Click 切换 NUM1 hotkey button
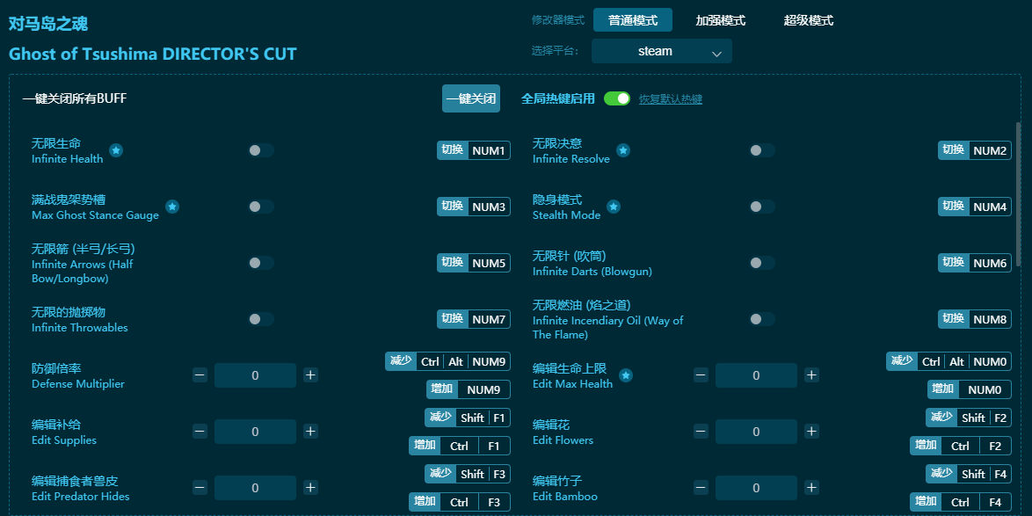1032x516 pixels. [x=473, y=150]
